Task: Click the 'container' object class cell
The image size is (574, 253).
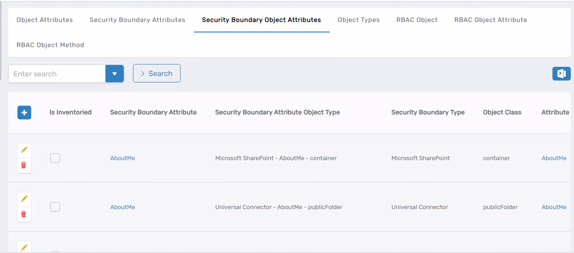Action: click(x=497, y=158)
